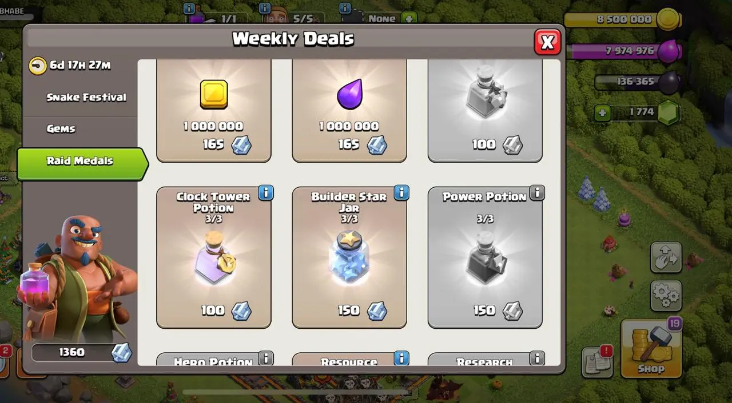Open the notes icon with red alert
Image resolution: width=732 pixels, height=403 pixels.
pyautogui.click(x=597, y=362)
